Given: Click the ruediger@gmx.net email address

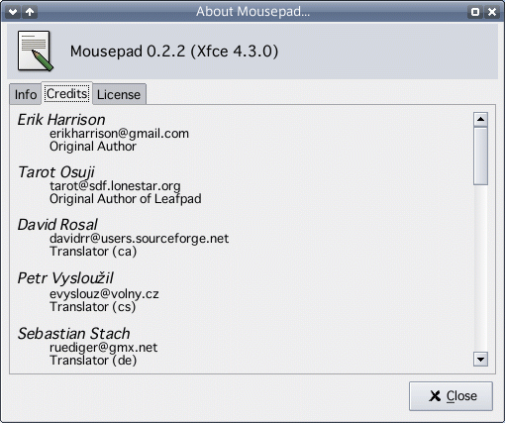Looking at the screenshot, I should coord(103,348).
